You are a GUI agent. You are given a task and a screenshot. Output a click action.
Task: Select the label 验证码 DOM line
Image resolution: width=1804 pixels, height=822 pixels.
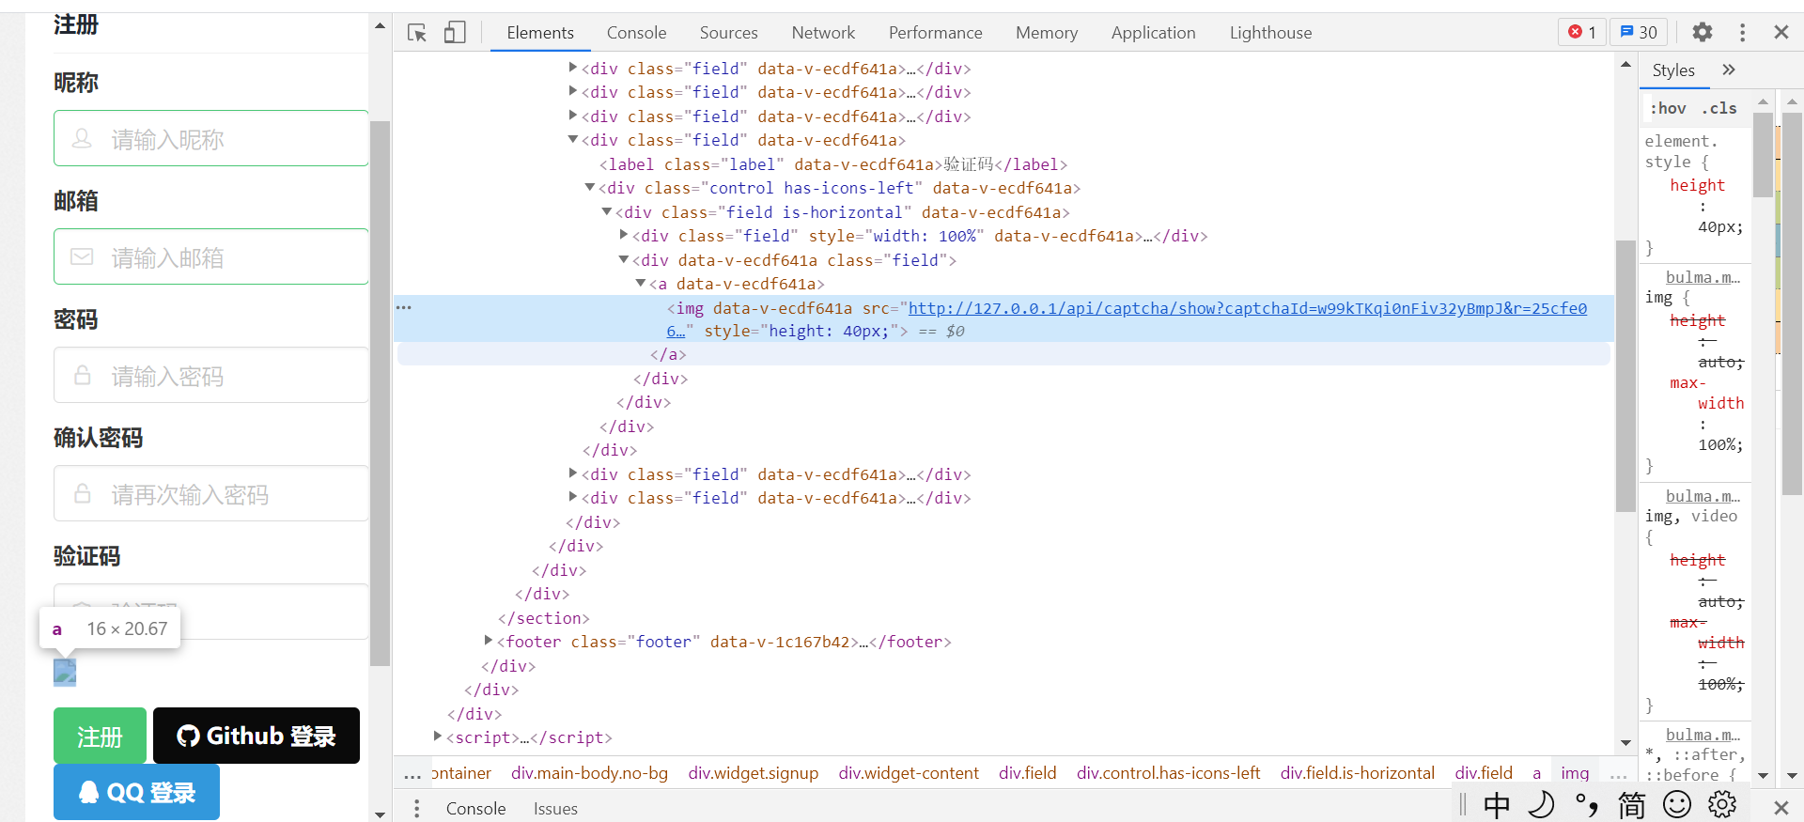tap(833, 164)
